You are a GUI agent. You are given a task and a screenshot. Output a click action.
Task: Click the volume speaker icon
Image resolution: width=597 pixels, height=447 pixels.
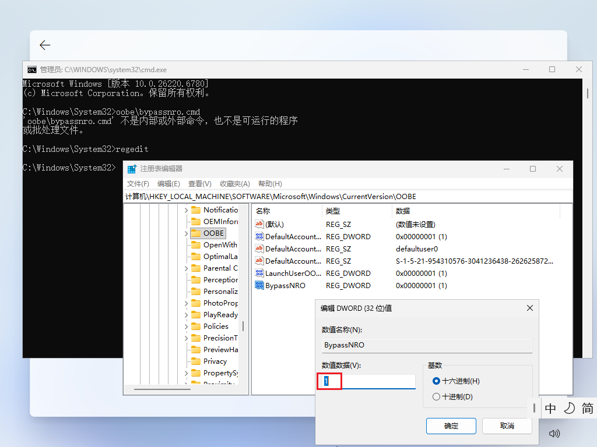click(554, 433)
